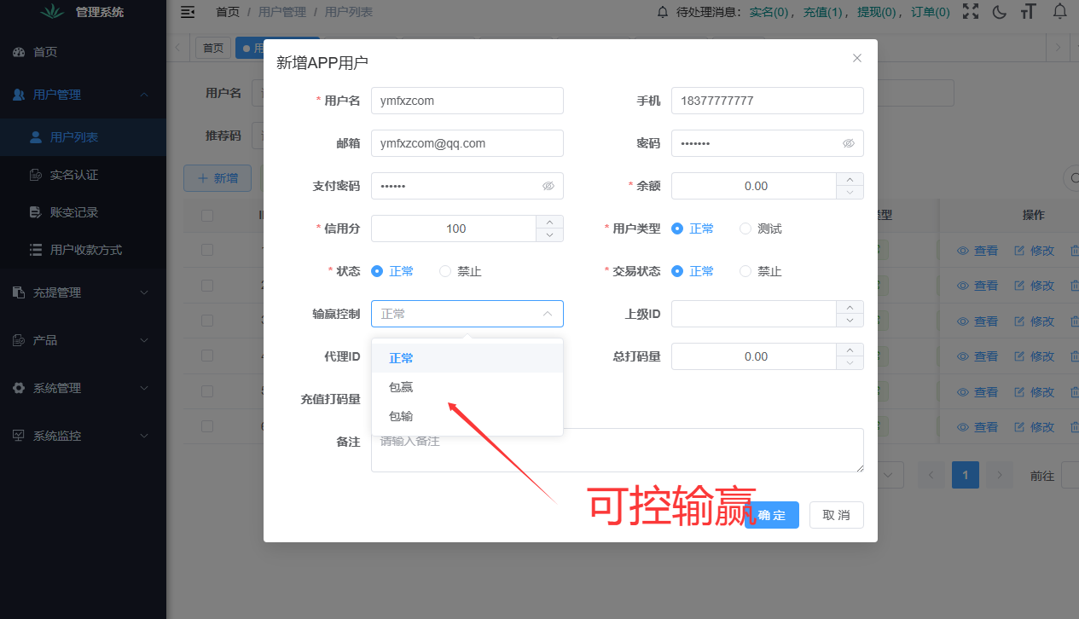The height and width of the screenshot is (619, 1079).
Task: Decrease the 信用分 value with down arrow
Action: coord(549,235)
